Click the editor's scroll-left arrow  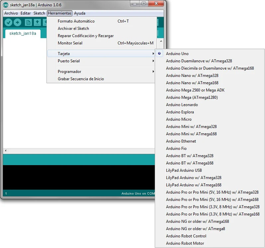(5, 151)
